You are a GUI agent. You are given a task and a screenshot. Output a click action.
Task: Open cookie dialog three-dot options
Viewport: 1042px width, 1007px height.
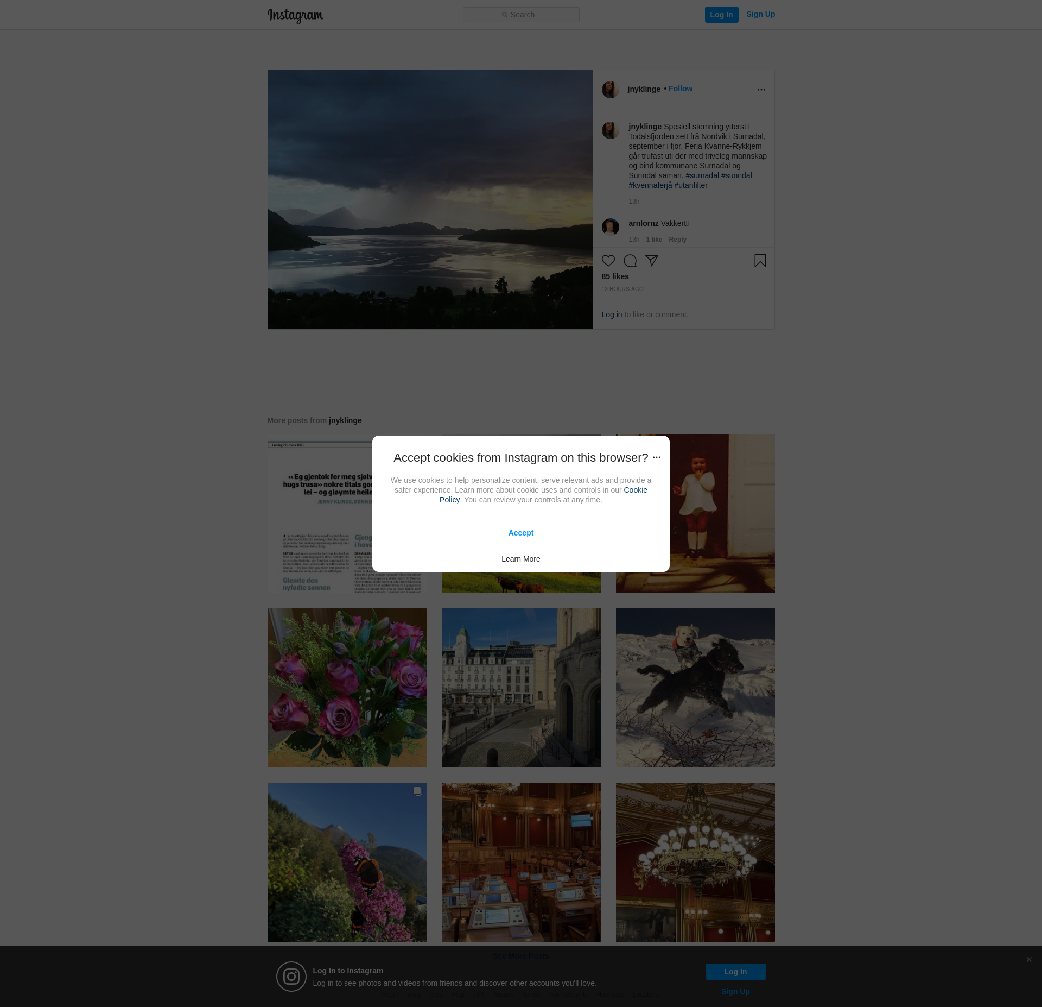click(x=656, y=457)
